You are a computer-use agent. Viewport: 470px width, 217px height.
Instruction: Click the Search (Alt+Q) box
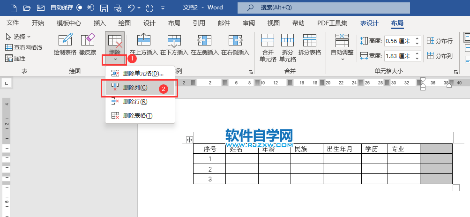324,8
